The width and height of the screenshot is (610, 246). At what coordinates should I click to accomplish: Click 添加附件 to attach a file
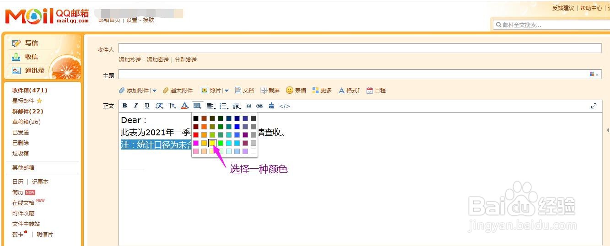pyautogui.click(x=134, y=91)
